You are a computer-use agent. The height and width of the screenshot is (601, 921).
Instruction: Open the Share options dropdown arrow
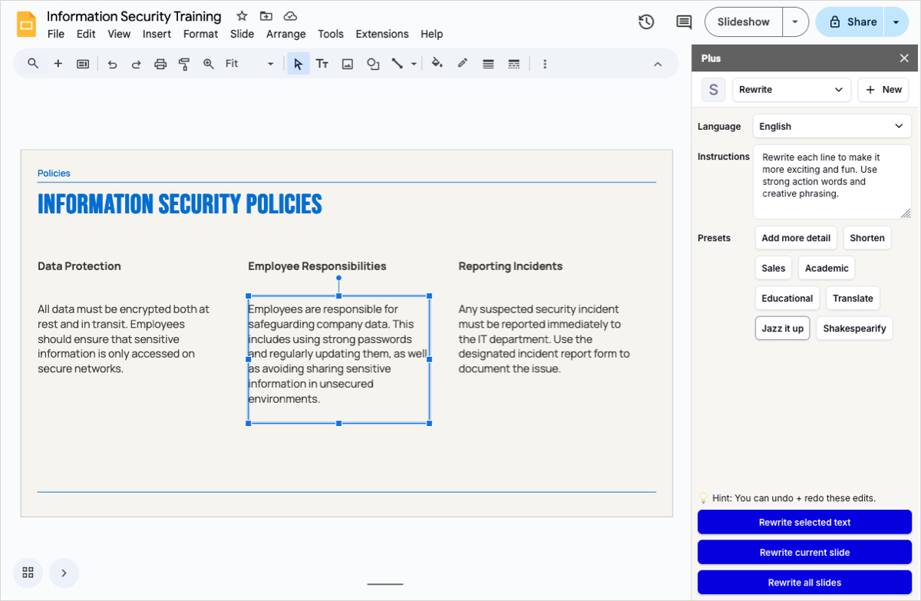coord(896,22)
